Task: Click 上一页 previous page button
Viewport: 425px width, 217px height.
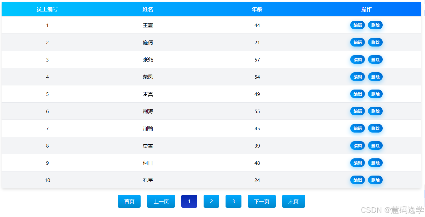Action: (161, 201)
